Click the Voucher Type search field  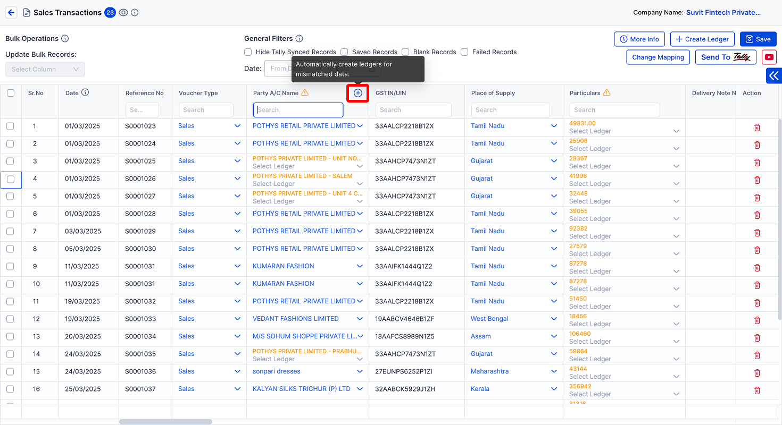[x=206, y=110]
